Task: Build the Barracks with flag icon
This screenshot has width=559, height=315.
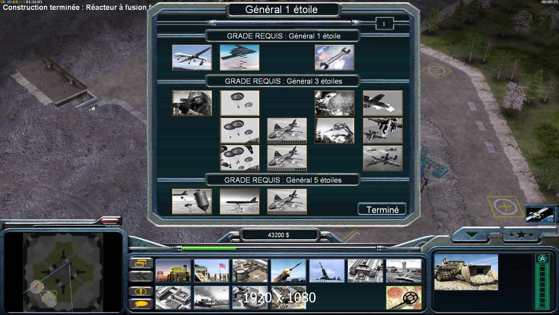Action: click(211, 271)
